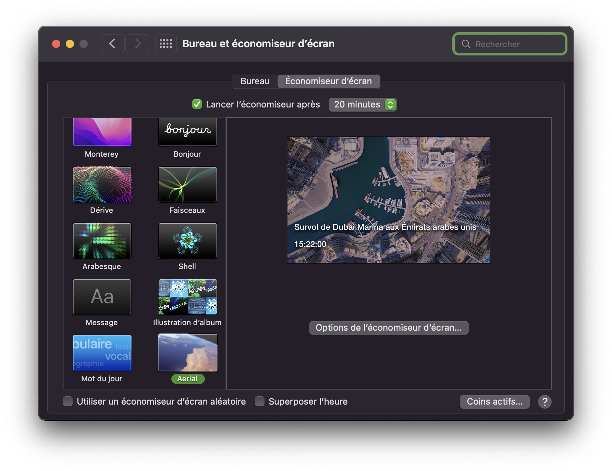Click the Shell label

point(187,266)
